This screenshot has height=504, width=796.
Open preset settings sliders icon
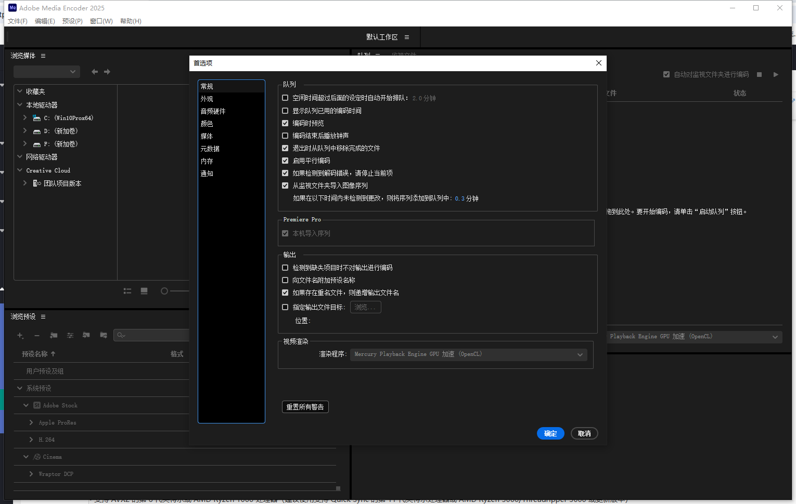[x=70, y=336]
